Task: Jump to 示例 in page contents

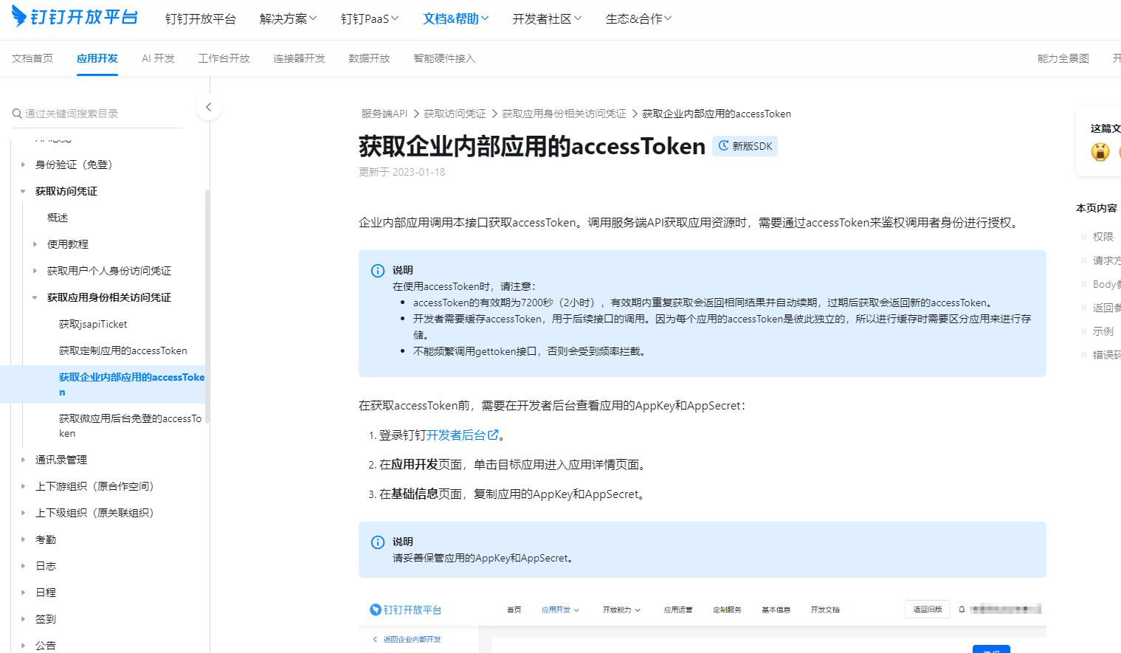Action: point(1103,331)
